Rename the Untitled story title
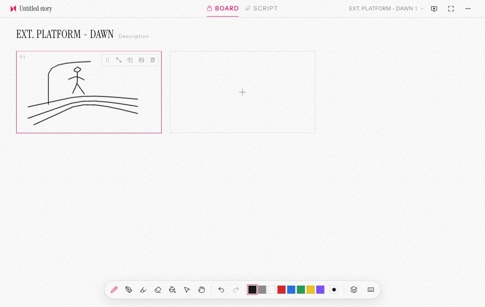This screenshot has width=485, height=307. click(x=36, y=8)
